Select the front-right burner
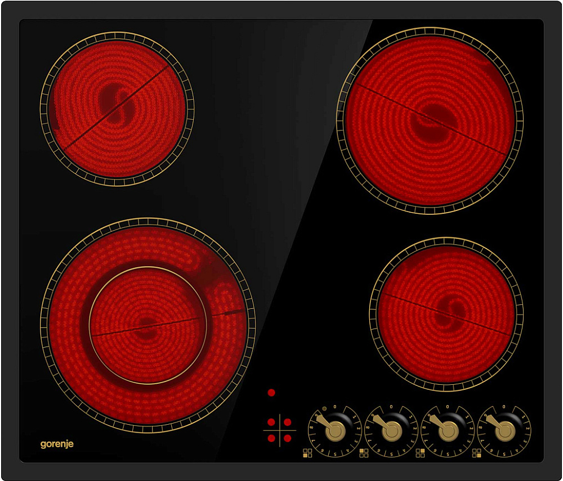 446,314
